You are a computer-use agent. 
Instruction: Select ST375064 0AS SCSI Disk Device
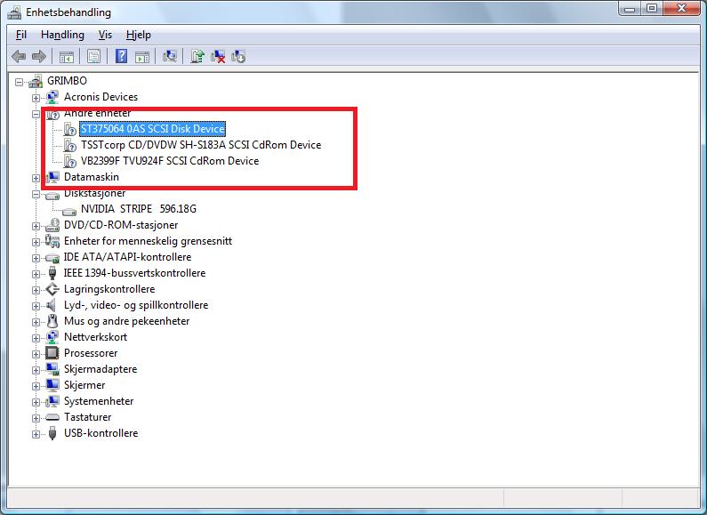point(152,129)
